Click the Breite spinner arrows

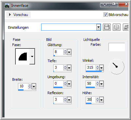coord(30,86)
